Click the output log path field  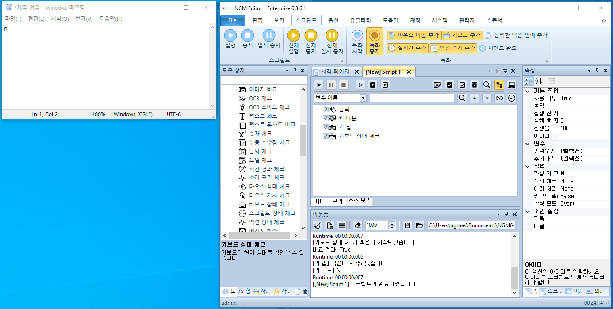tap(471, 225)
